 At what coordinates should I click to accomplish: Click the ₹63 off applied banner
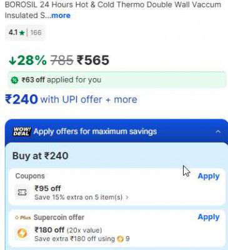click(x=117, y=80)
